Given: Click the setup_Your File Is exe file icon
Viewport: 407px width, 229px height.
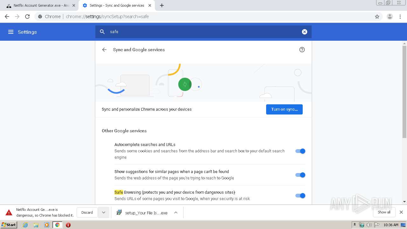Looking at the screenshot, I should pyautogui.click(x=119, y=212).
